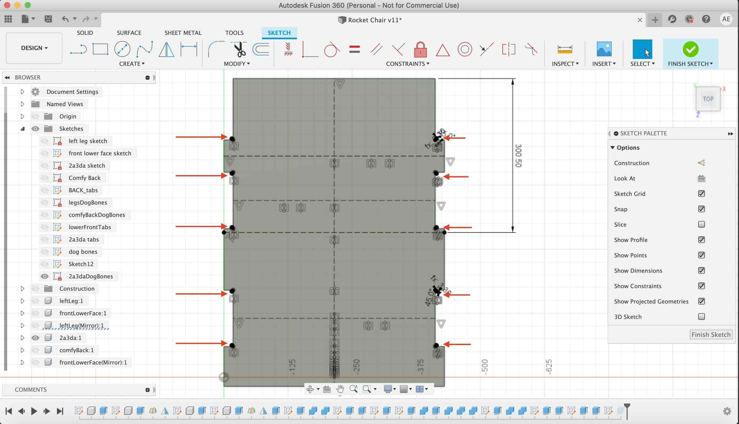The width and height of the screenshot is (739, 424).
Task: Collapse the Sketches folder
Action: pos(22,129)
